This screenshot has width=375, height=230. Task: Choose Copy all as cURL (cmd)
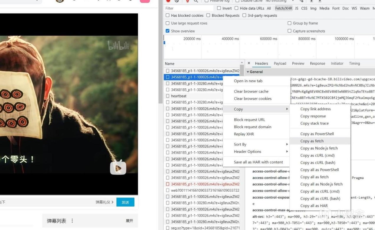click(x=320, y=191)
